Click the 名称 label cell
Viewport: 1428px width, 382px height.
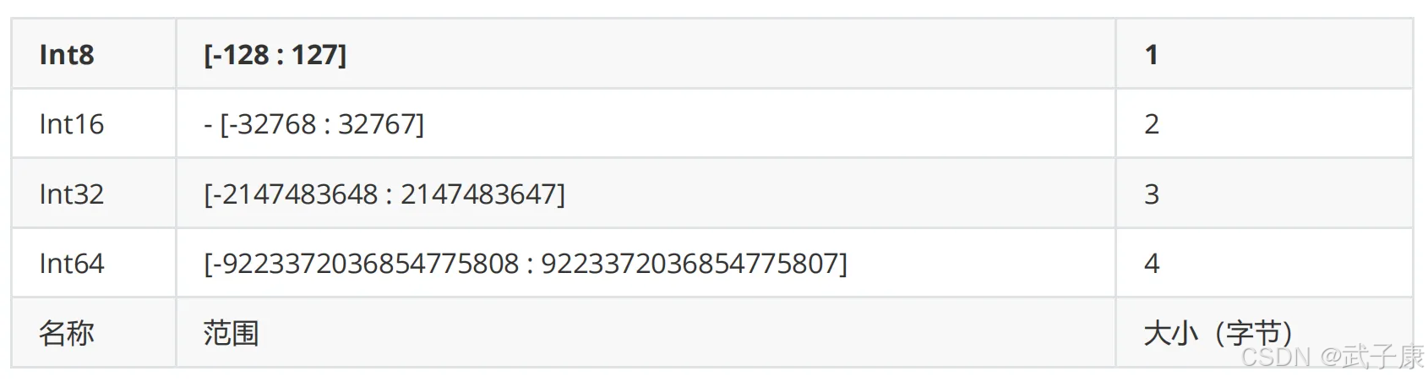click(x=67, y=333)
